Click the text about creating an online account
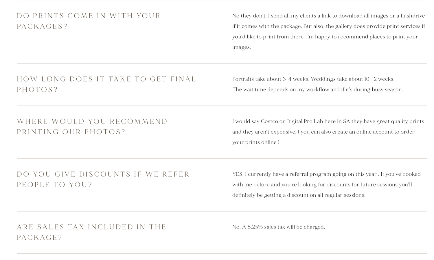434x260 pixels. tap(323, 137)
